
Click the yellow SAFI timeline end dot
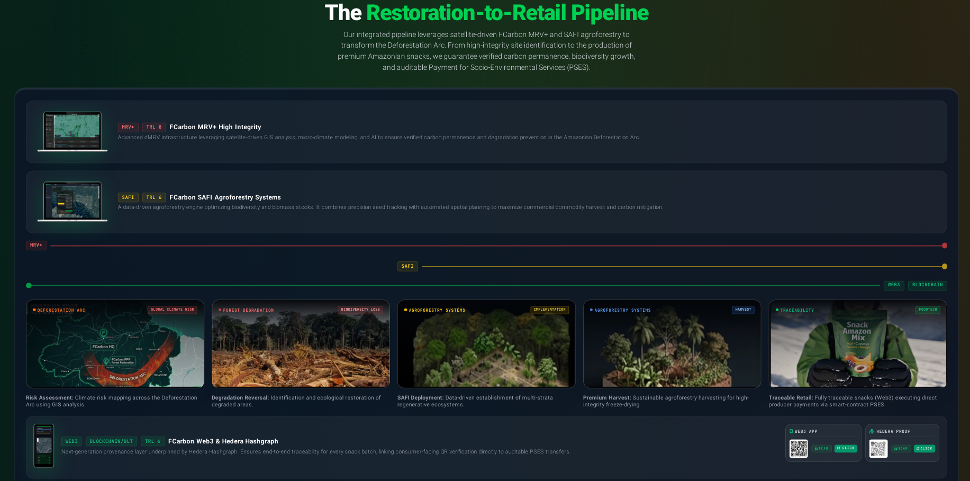(945, 267)
